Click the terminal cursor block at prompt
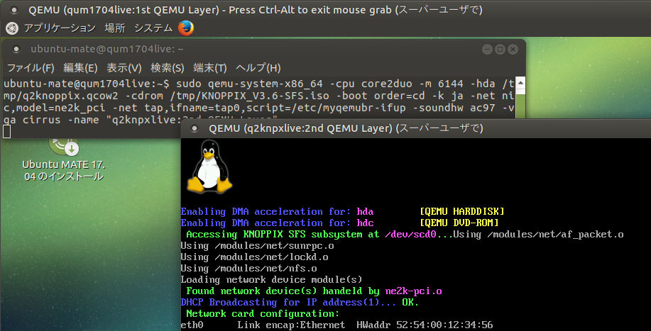651x331 pixels. [6, 132]
